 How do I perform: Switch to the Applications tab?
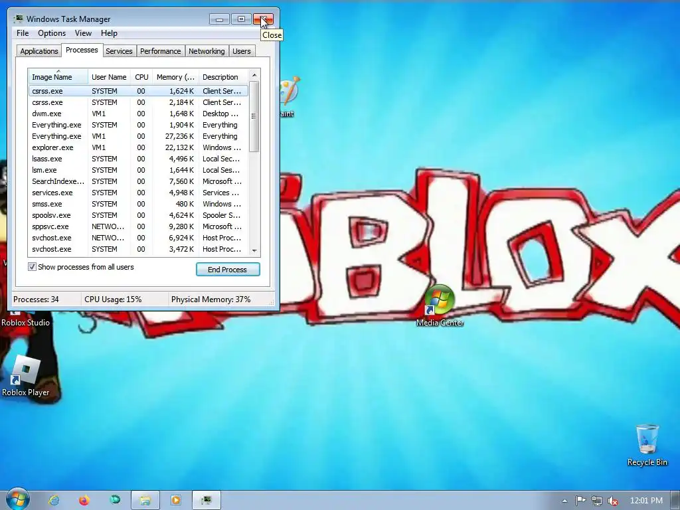(x=39, y=51)
